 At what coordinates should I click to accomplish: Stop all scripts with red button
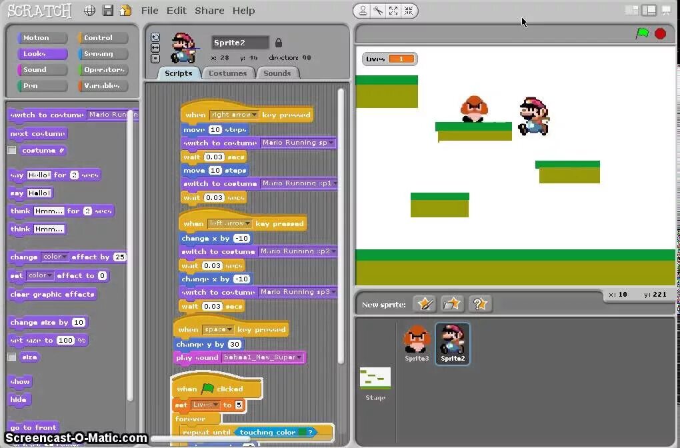[x=660, y=33]
